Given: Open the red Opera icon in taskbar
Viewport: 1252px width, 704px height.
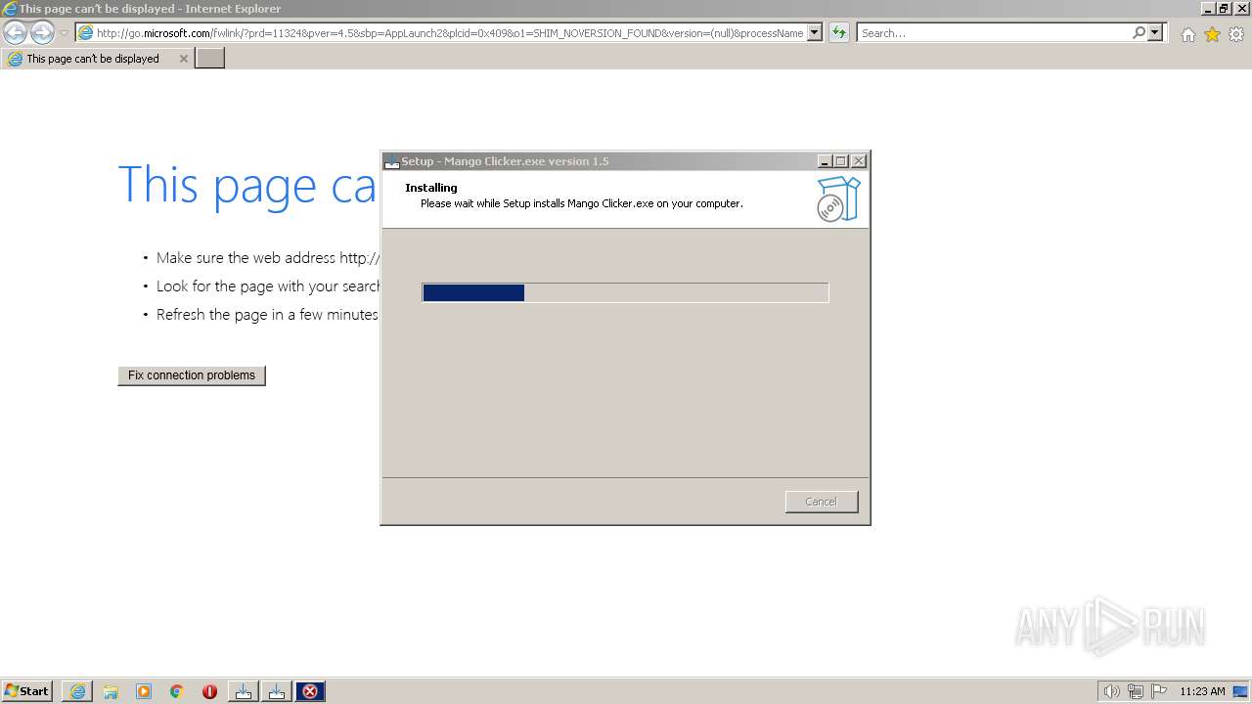Looking at the screenshot, I should pos(209,691).
